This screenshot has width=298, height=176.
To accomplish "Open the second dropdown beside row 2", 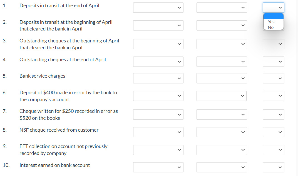I will click(222, 25).
